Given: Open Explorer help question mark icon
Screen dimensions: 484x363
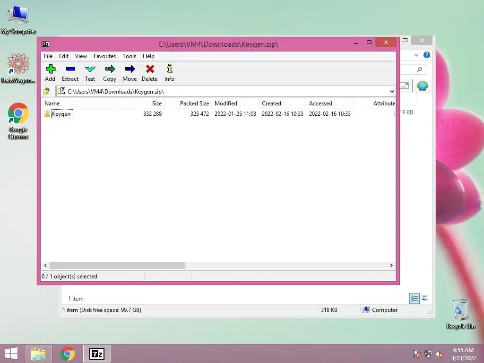Looking at the screenshot, I should (x=427, y=55).
